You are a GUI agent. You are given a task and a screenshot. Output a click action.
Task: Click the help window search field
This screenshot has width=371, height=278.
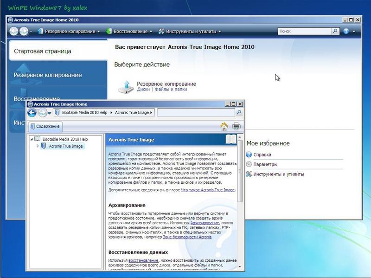coord(196,113)
